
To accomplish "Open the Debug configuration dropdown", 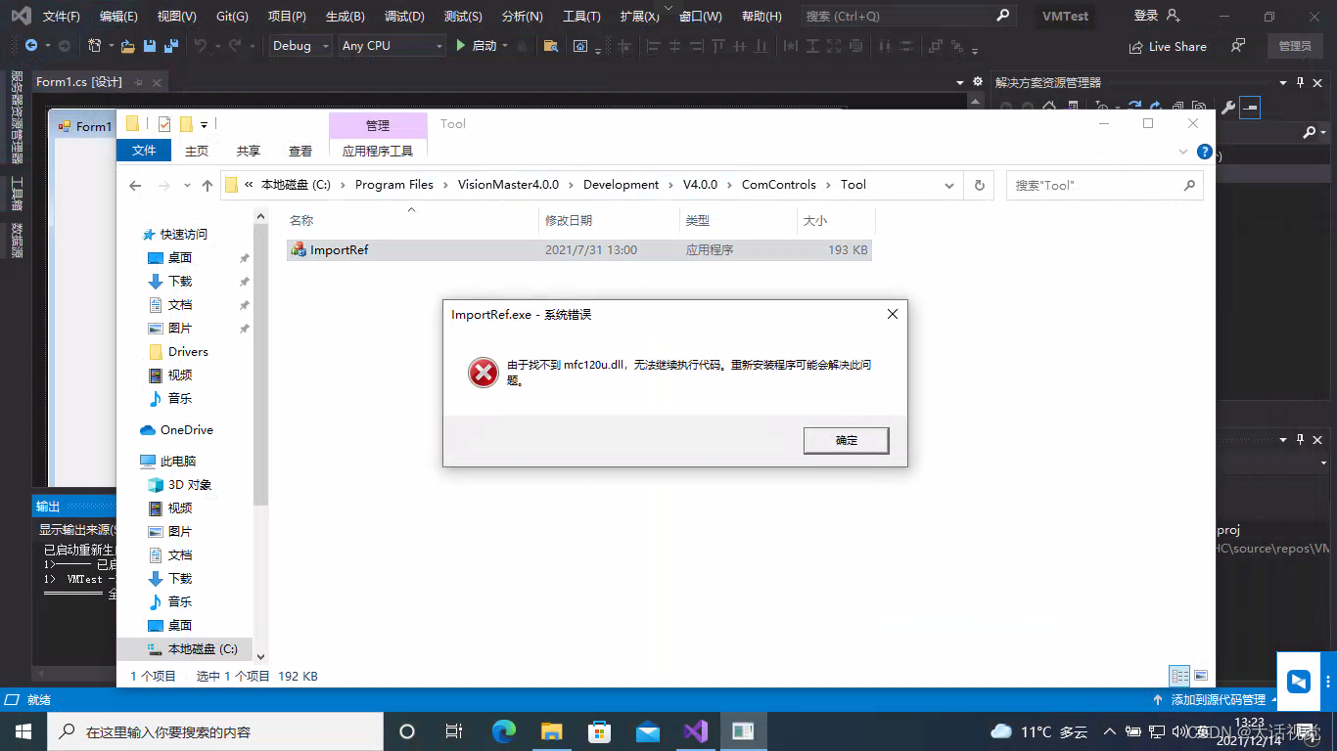I will click(300, 46).
